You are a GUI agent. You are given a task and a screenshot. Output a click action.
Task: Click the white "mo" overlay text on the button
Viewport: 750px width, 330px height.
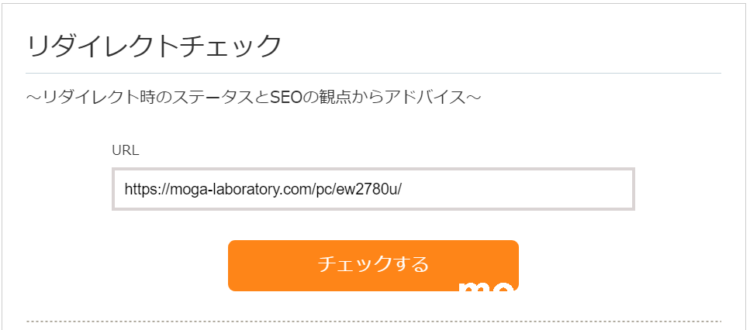(x=485, y=287)
